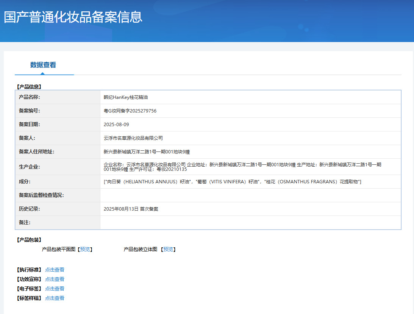Viewport: 414px width, 314px height.
Task: Click the 【功效宣称】 label
Action: tap(29, 279)
